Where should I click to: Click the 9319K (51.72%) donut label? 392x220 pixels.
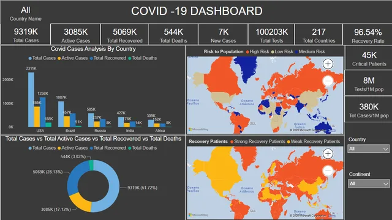(142, 188)
